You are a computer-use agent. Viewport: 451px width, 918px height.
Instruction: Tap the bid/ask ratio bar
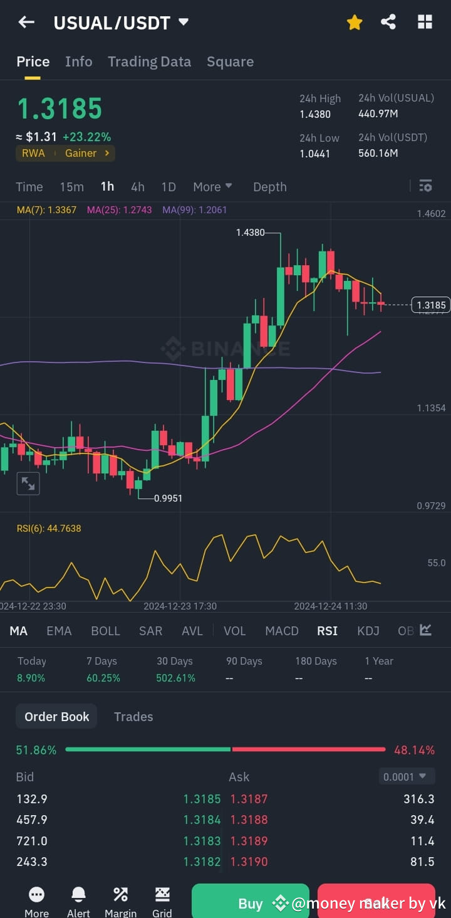225,749
